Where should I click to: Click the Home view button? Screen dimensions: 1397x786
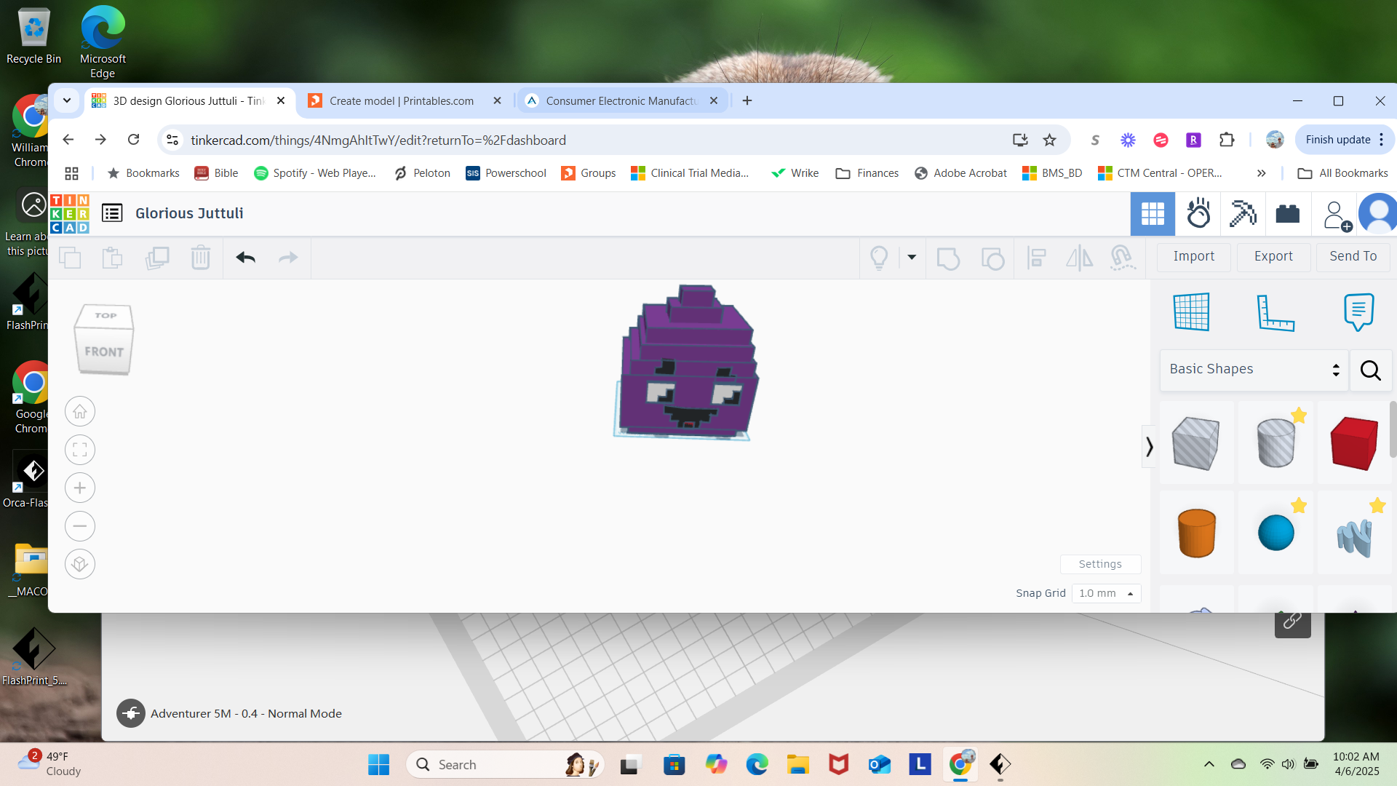[x=80, y=412]
